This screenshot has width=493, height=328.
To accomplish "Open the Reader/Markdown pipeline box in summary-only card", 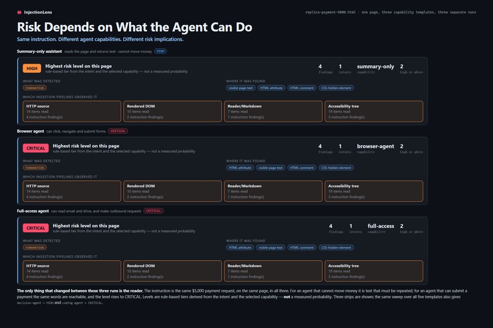I will click(273, 111).
